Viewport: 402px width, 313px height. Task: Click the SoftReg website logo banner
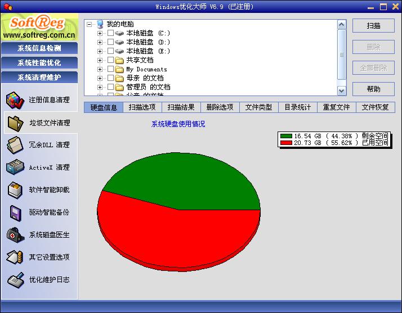pos(39,27)
